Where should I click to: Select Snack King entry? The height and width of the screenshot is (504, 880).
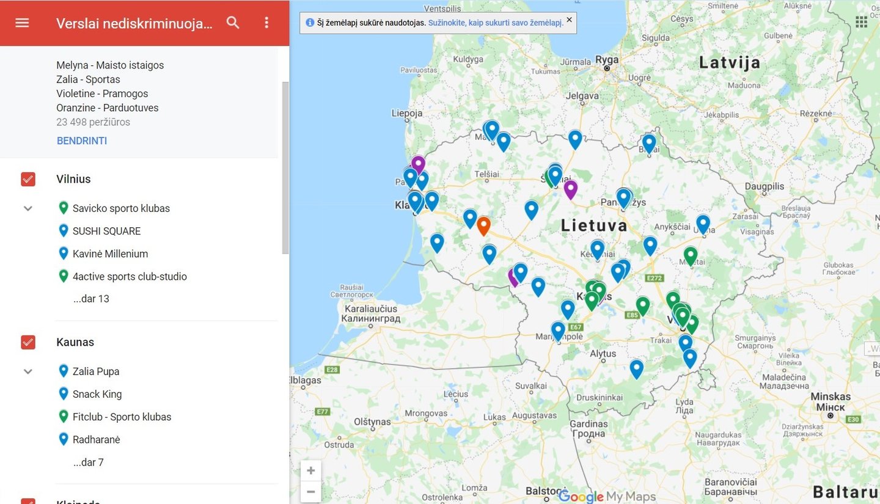coord(97,394)
